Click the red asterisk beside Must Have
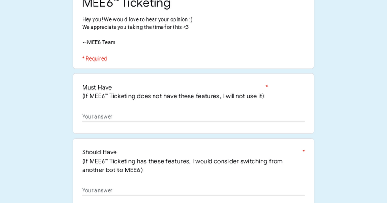The width and height of the screenshot is (387, 203). pyautogui.click(x=267, y=87)
